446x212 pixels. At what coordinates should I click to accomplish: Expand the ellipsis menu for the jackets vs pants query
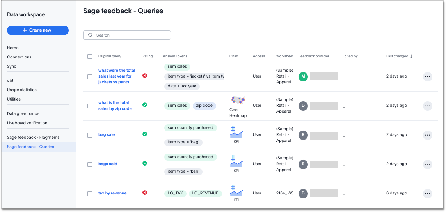[x=427, y=77]
